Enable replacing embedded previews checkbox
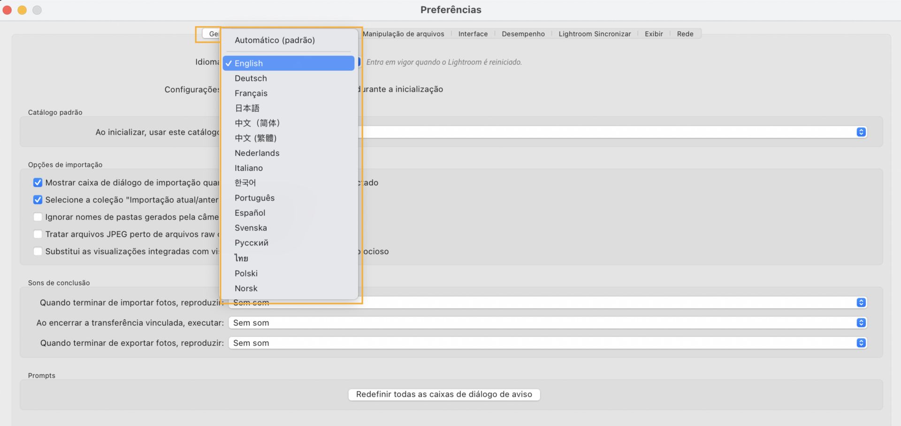The width and height of the screenshot is (901, 426). (x=38, y=251)
